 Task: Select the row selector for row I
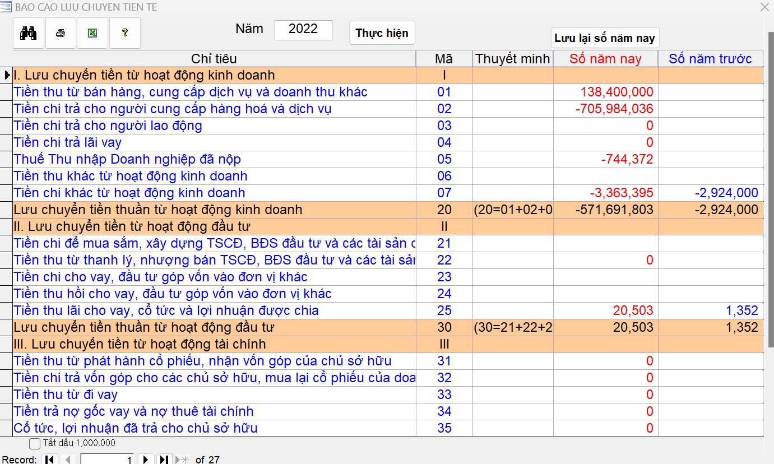coord(7,75)
